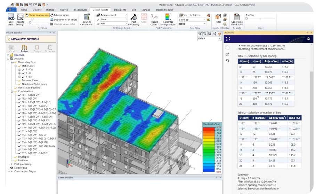Toggle checkmark for combination 101 - 1.35x[1 CW]

19,95
